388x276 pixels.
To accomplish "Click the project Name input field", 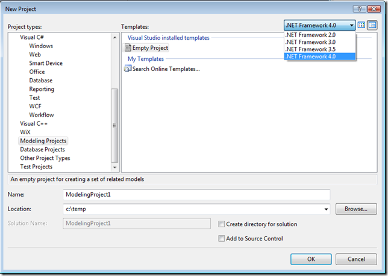I will (x=196, y=195).
